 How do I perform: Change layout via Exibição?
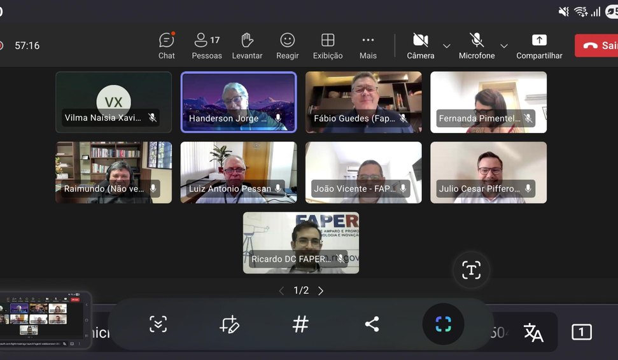[328, 46]
